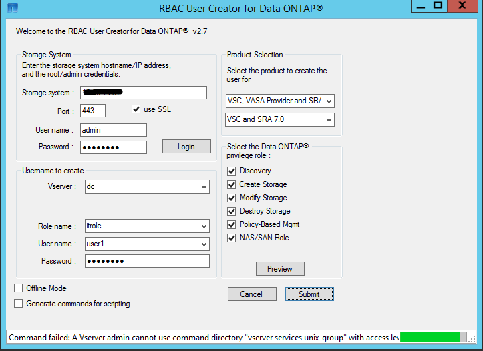Click the storage system Password field

pyautogui.click(x=114, y=147)
